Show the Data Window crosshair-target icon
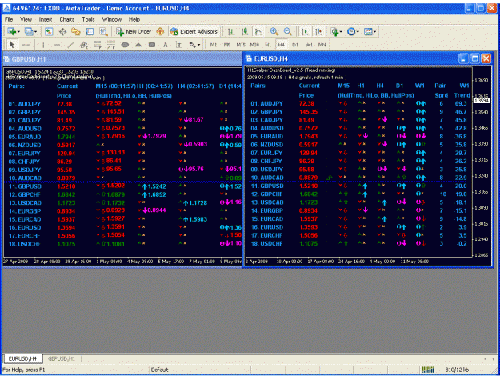The width and height of the screenshot is (500, 376). (x=62, y=31)
